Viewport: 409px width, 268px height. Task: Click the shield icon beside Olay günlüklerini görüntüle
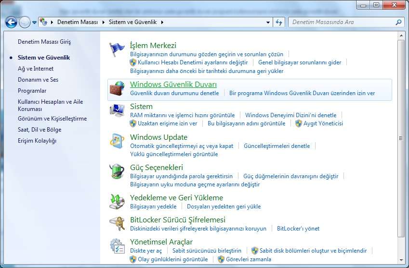point(133,259)
